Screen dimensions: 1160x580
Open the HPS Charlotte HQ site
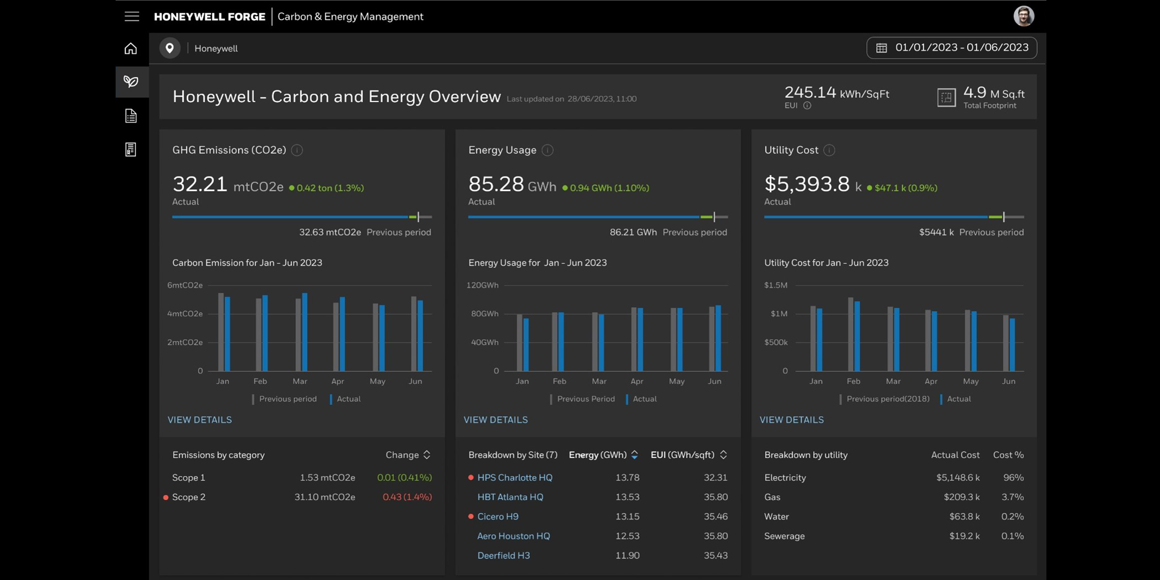pos(514,477)
